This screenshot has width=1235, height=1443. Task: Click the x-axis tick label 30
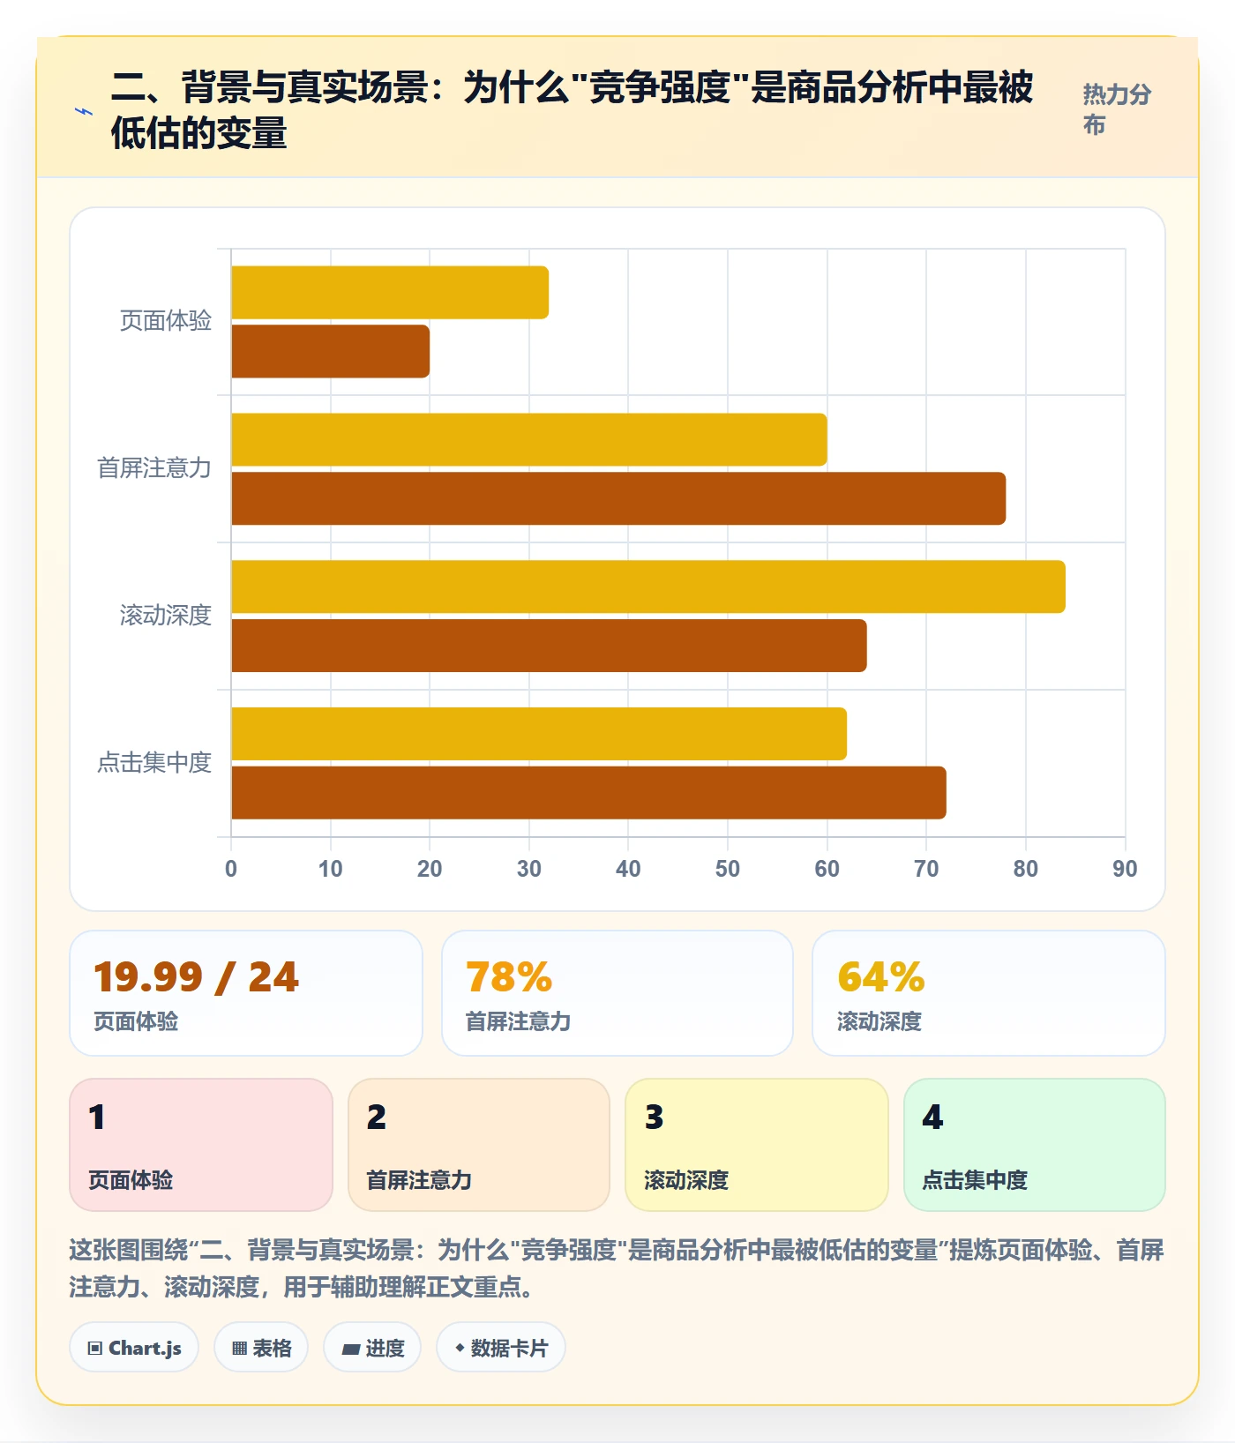(529, 869)
